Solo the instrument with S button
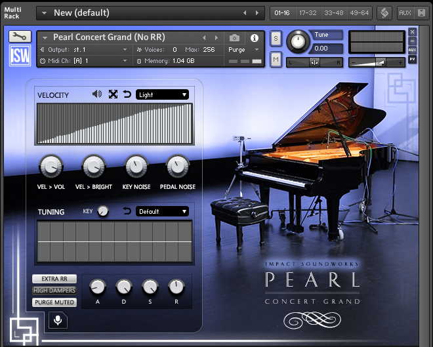This screenshot has height=347, width=433. 276,39
